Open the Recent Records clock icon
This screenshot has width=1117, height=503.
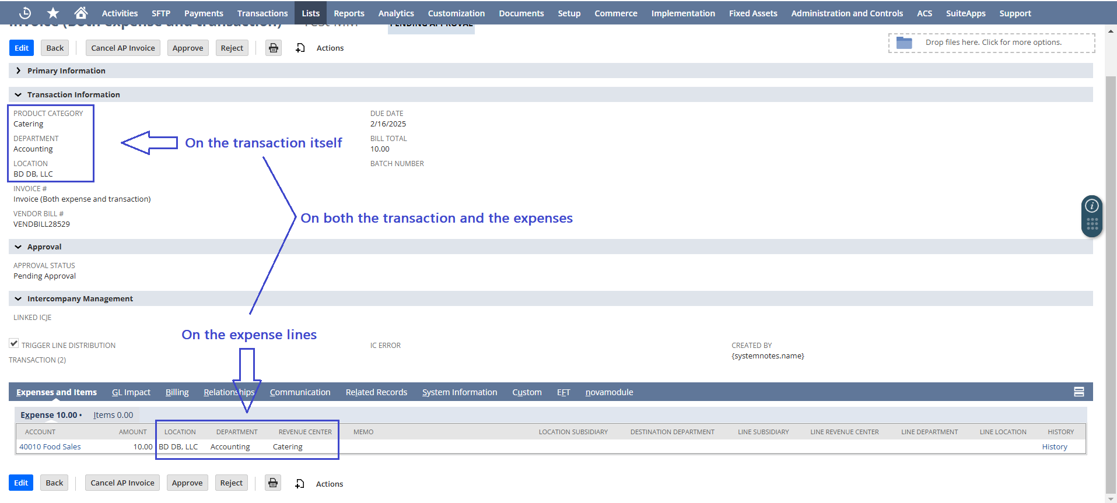pos(25,13)
